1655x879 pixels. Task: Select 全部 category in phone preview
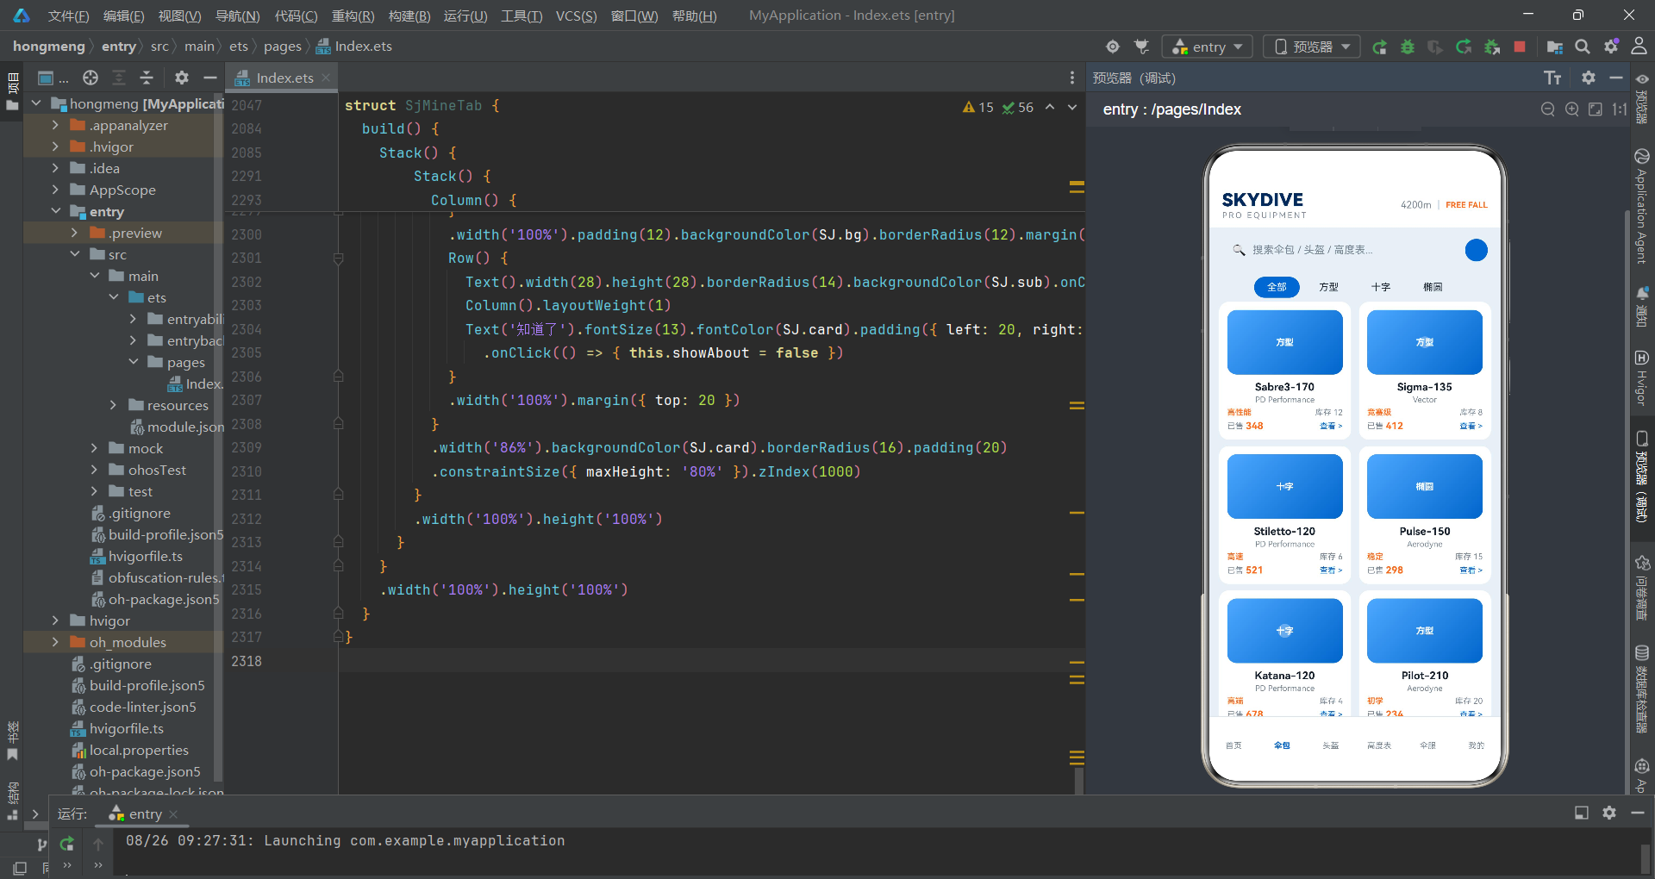(x=1277, y=287)
